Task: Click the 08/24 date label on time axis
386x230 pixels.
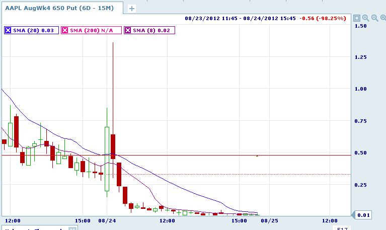Action: tap(107, 220)
